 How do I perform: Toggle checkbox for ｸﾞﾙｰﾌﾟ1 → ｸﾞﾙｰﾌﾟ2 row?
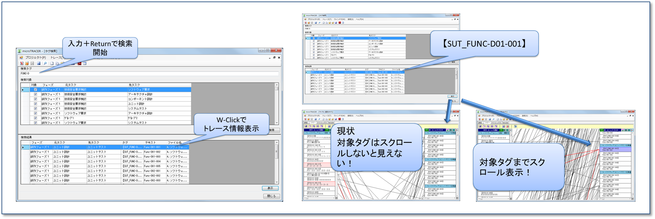[x=35, y=118]
